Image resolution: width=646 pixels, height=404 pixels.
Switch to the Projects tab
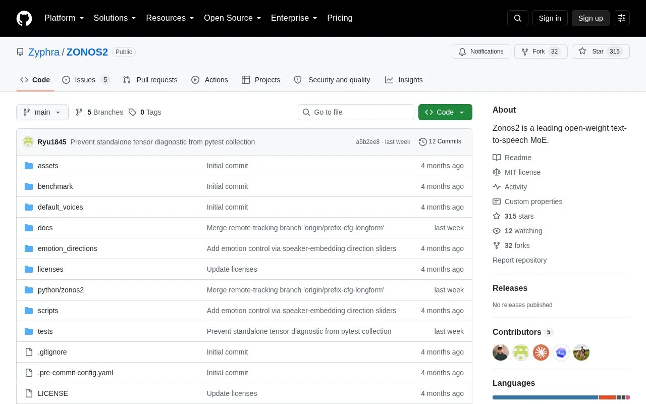[261, 80]
